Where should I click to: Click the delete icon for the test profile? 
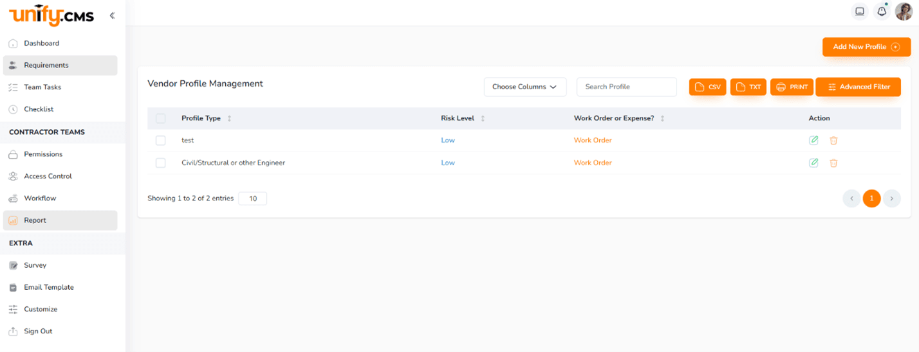click(833, 141)
